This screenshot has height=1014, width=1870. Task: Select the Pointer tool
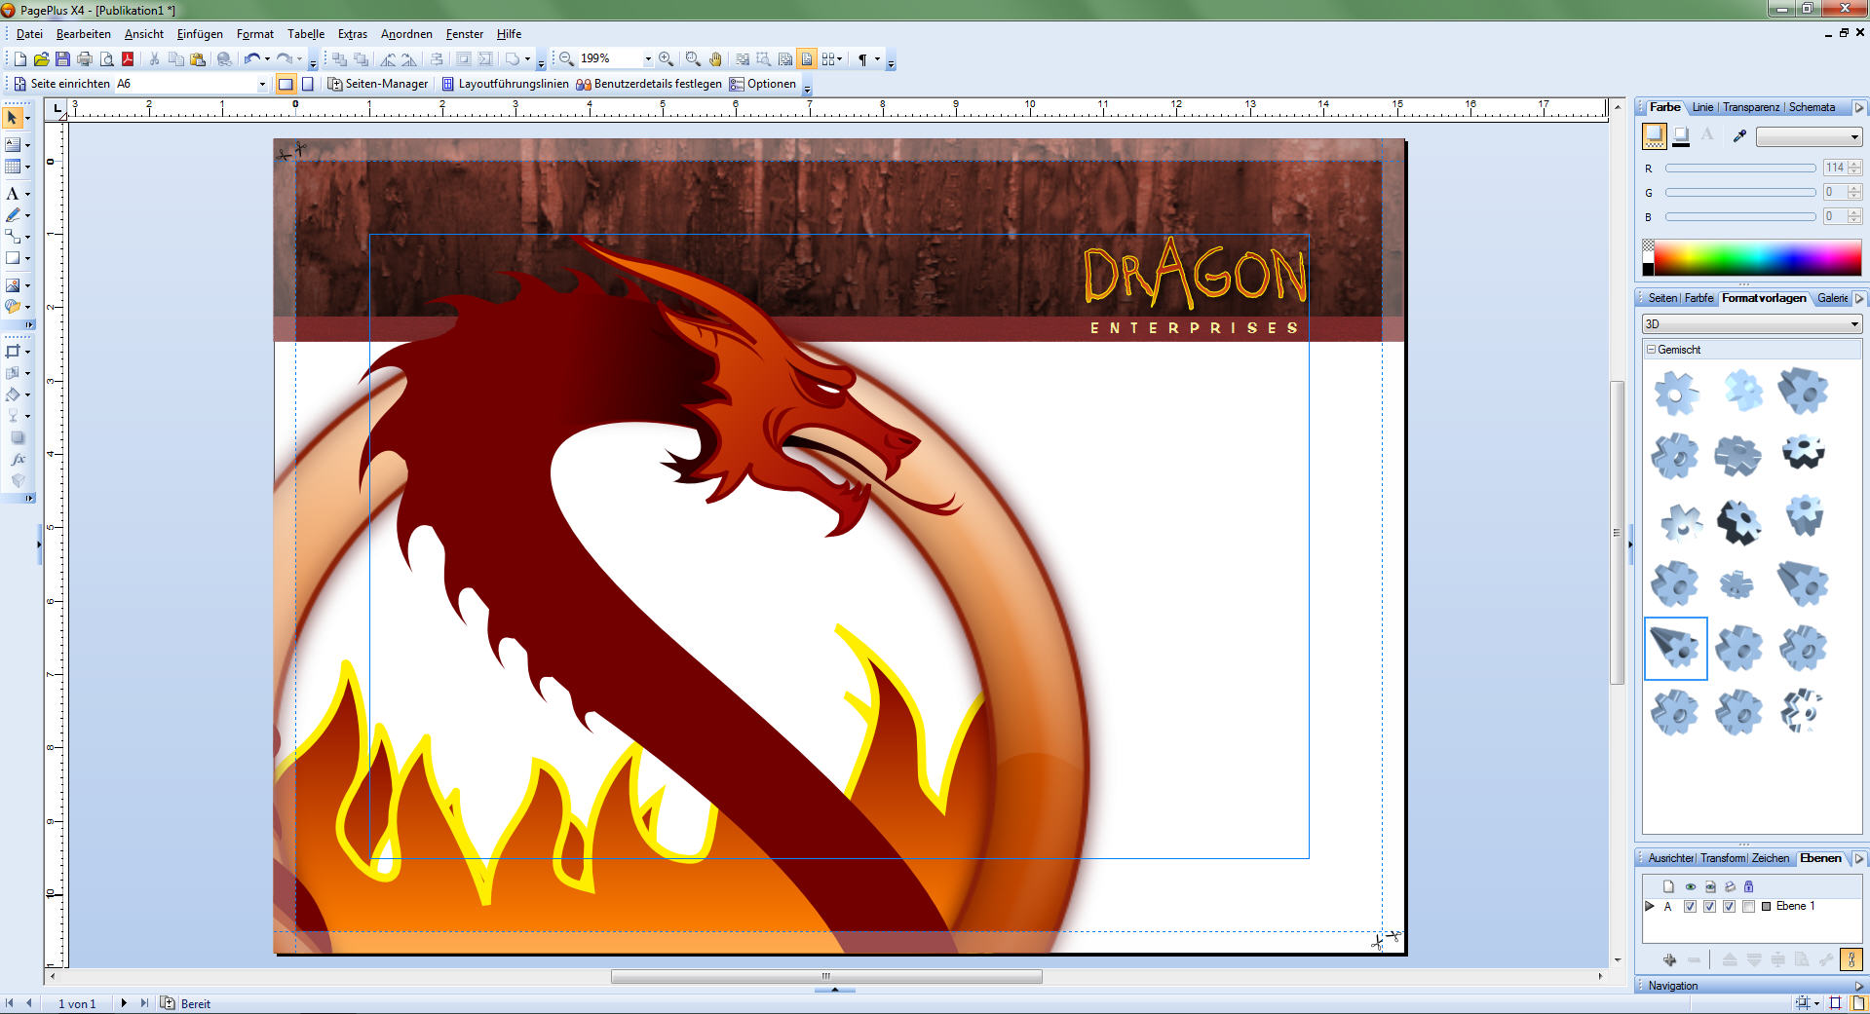click(12, 118)
